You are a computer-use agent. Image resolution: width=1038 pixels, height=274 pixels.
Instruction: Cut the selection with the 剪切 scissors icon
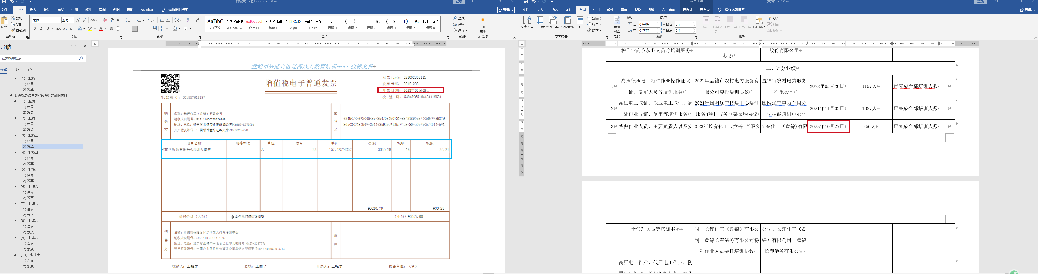coord(17,18)
